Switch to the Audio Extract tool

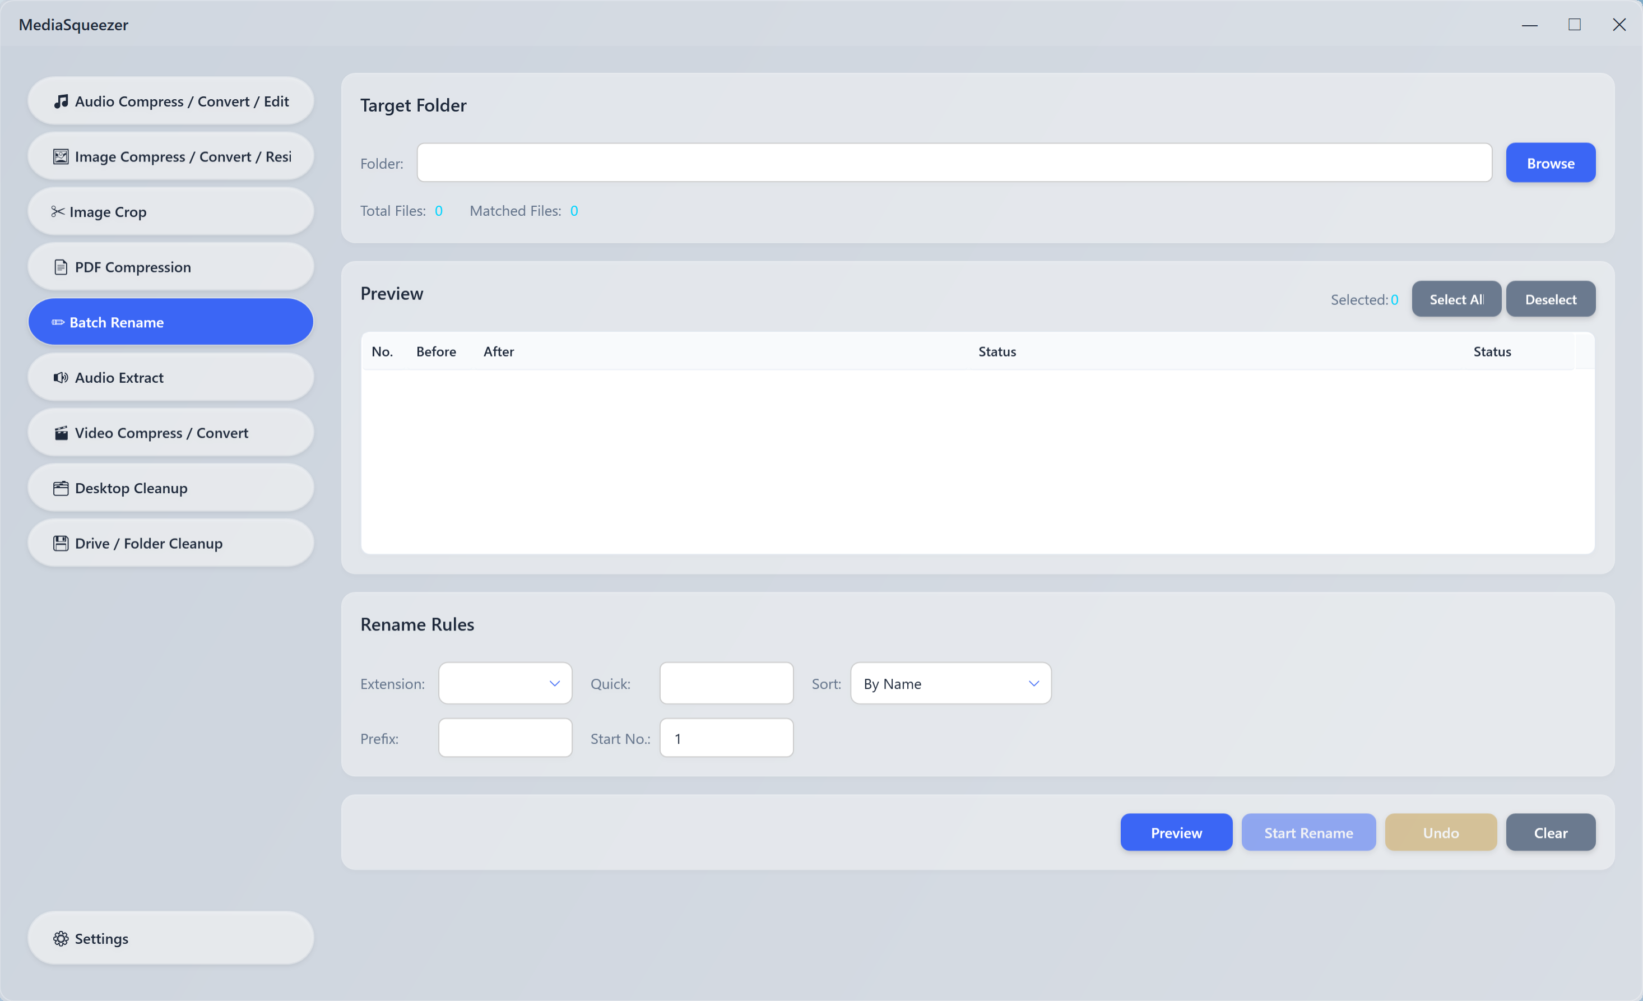click(x=170, y=377)
